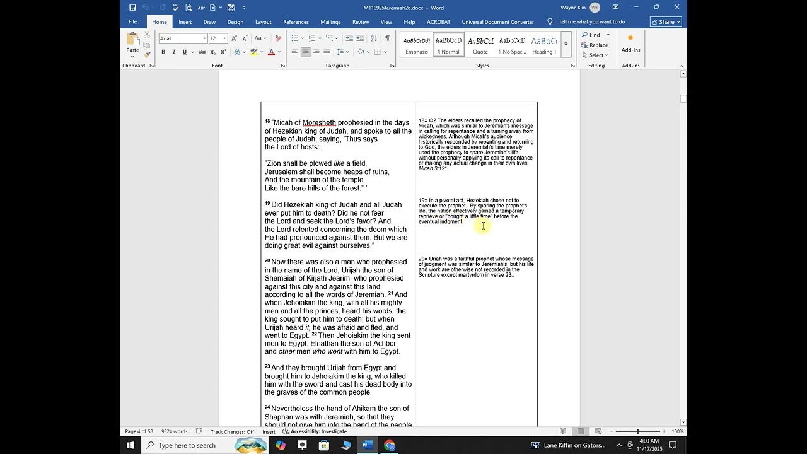This screenshot has height=454, width=807.
Task: Apply subscript formatting
Action: (213, 52)
